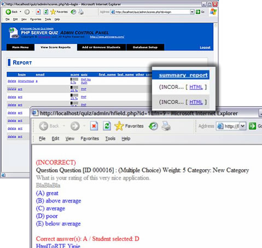Open Help menu in hfield.php window

pos(126,139)
